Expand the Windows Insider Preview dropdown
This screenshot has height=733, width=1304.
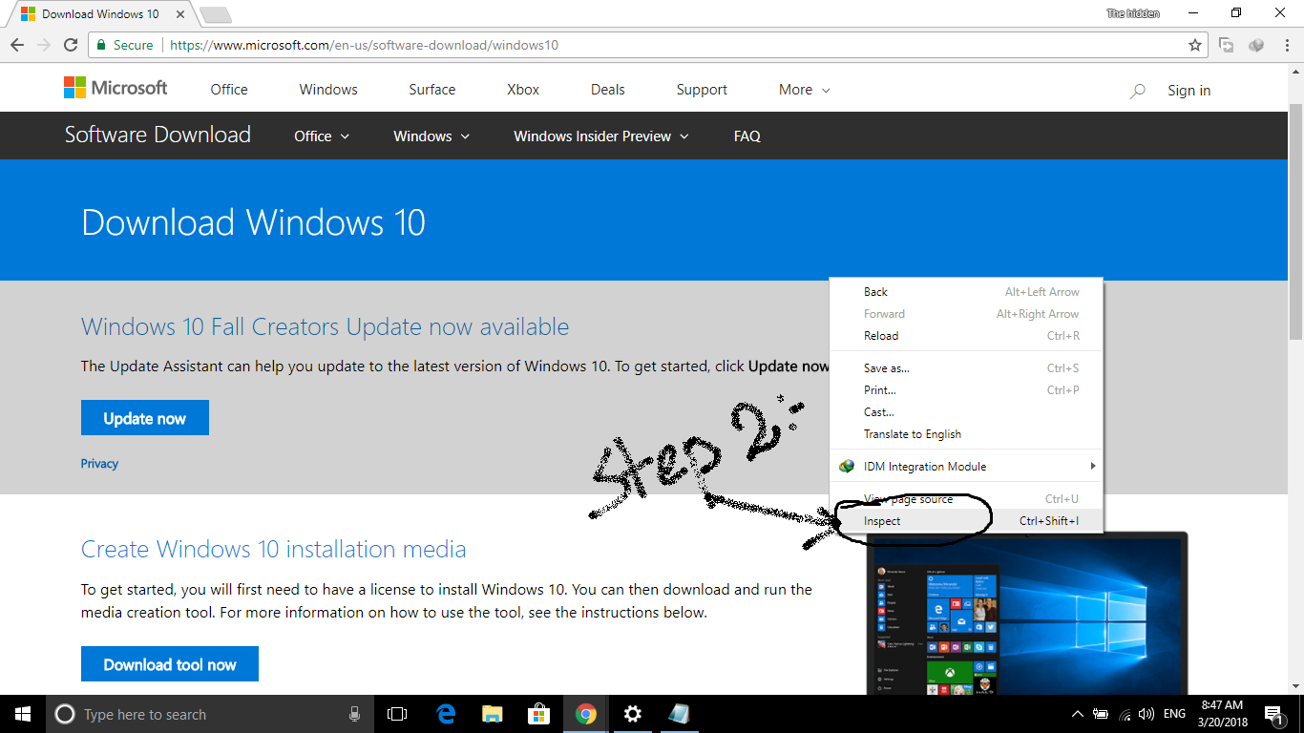pyautogui.click(x=601, y=136)
